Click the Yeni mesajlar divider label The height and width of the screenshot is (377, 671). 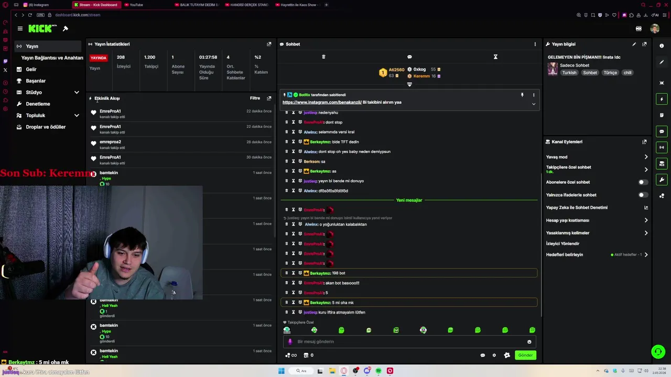click(x=409, y=200)
